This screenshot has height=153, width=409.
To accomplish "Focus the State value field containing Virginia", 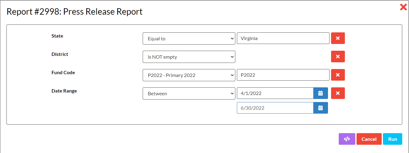I will coord(283,38).
